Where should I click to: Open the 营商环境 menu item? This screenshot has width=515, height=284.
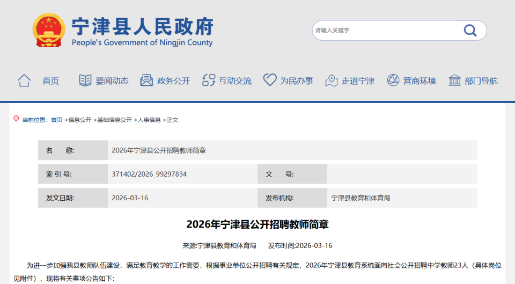coord(420,81)
